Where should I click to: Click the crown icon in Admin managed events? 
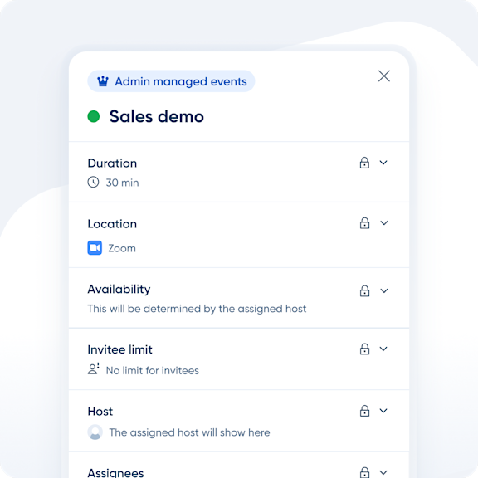(103, 81)
